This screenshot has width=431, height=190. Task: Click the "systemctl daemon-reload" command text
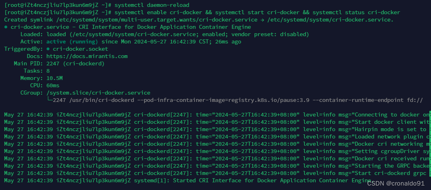tap(152, 5)
